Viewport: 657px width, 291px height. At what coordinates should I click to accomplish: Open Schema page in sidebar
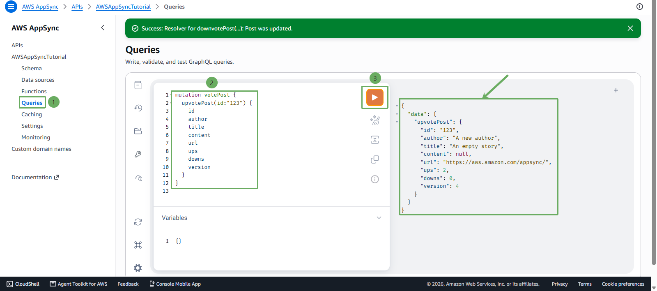pos(32,68)
